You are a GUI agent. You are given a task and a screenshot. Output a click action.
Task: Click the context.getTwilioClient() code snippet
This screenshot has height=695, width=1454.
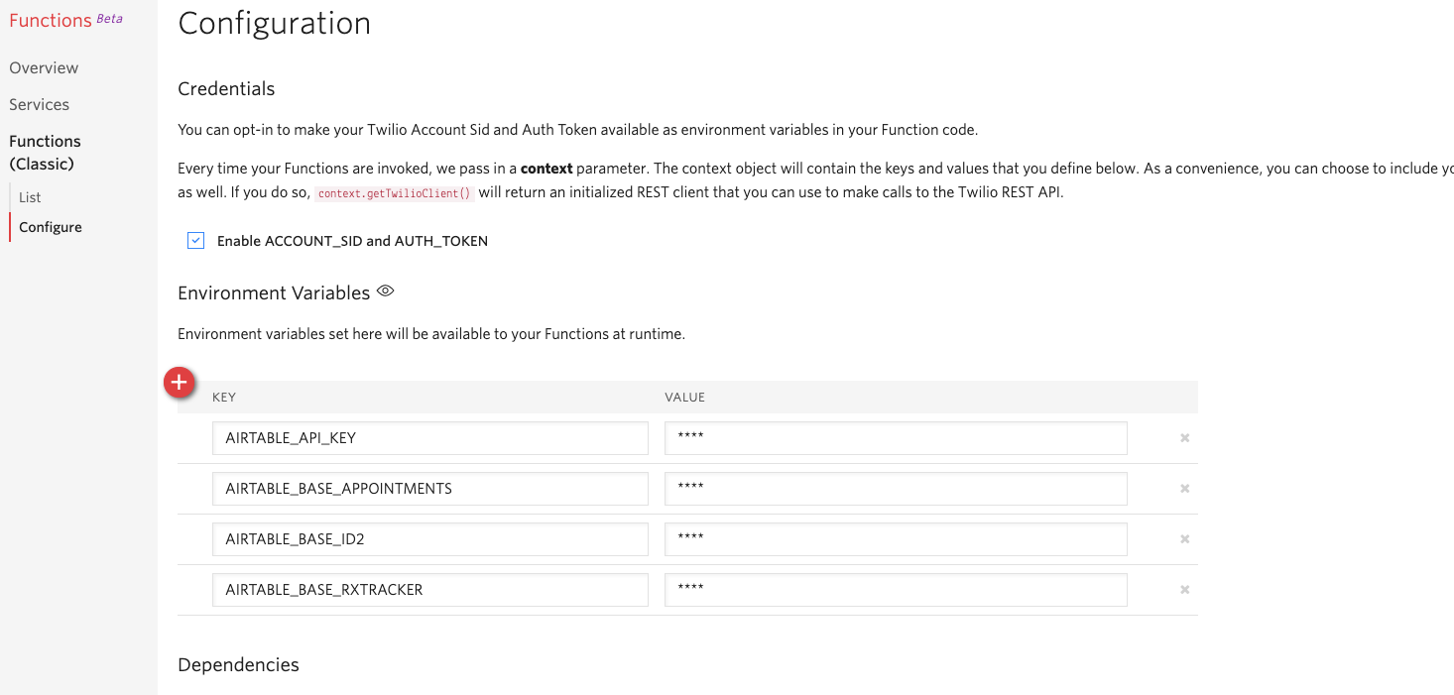[x=395, y=193]
